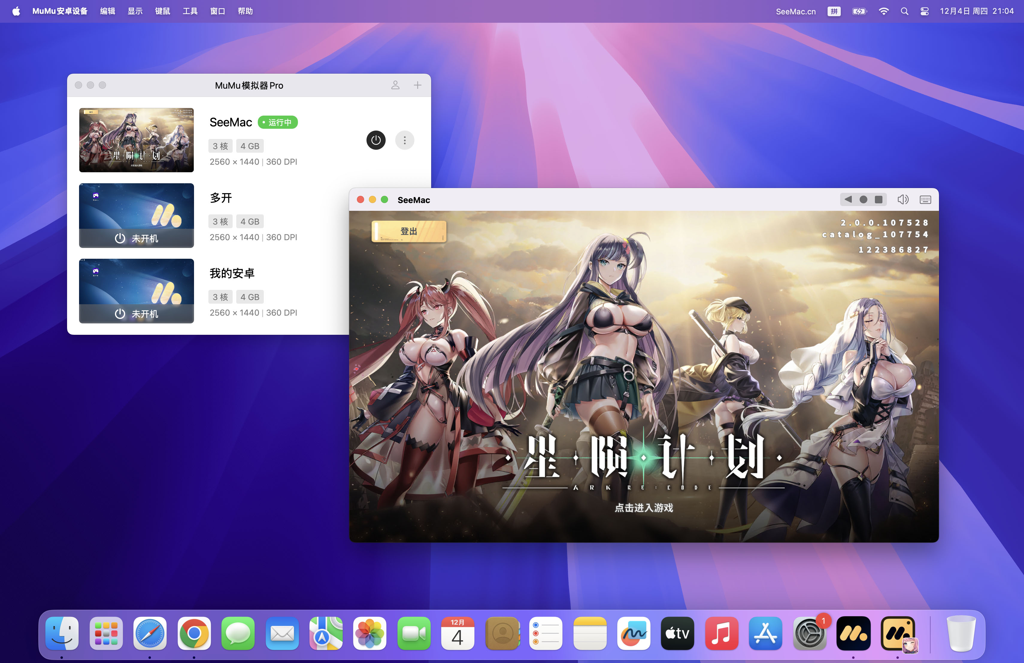Open Spotlight search magnifier icon
Viewport: 1024px width, 663px height.
point(905,11)
